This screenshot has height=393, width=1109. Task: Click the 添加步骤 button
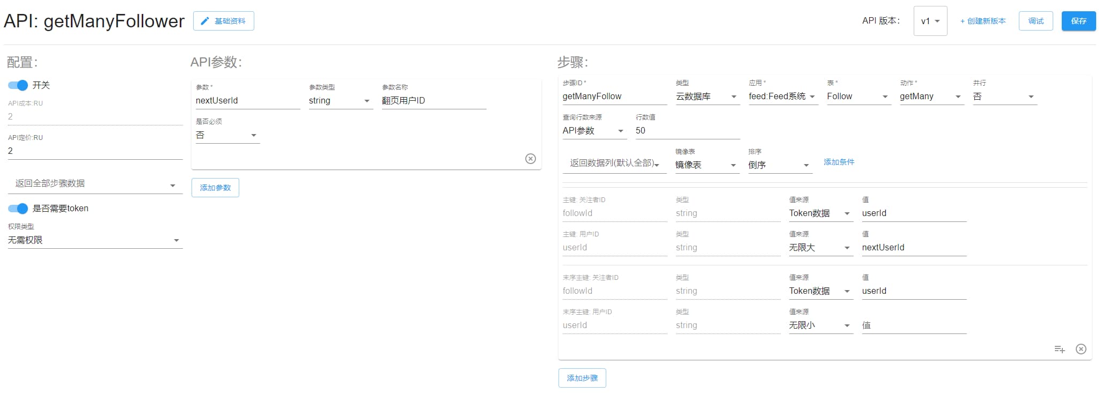click(x=582, y=378)
